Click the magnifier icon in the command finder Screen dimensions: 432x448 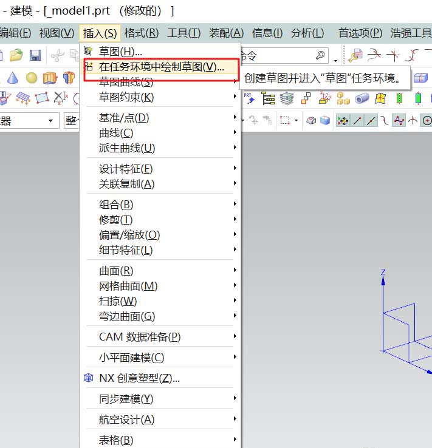[x=320, y=55]
